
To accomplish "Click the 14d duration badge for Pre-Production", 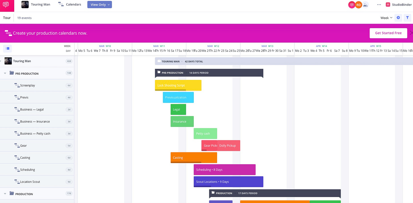I will tap(69, 73).
